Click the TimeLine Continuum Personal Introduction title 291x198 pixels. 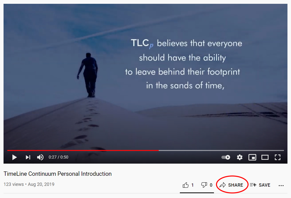(58, 174)
